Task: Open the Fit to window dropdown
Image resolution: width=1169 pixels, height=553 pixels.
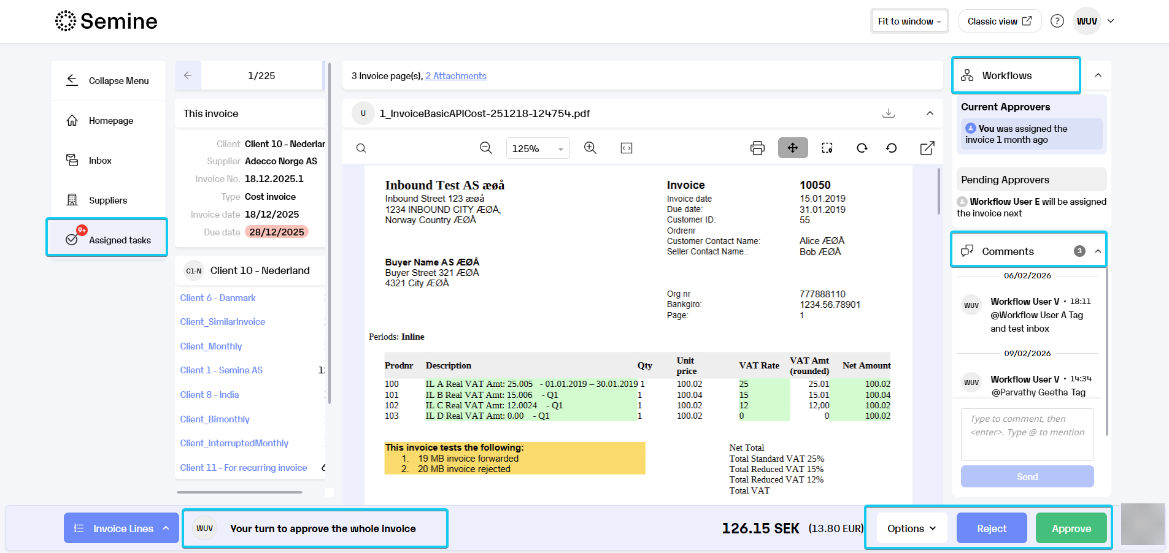Action: (909, 21)
